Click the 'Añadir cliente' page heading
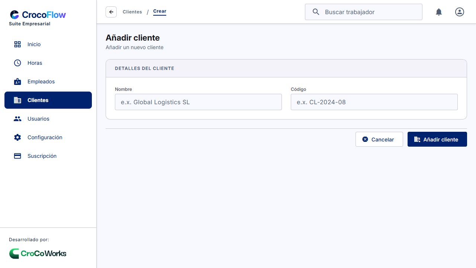This screenshot has height=268, width=476. (x=133, y=38)
